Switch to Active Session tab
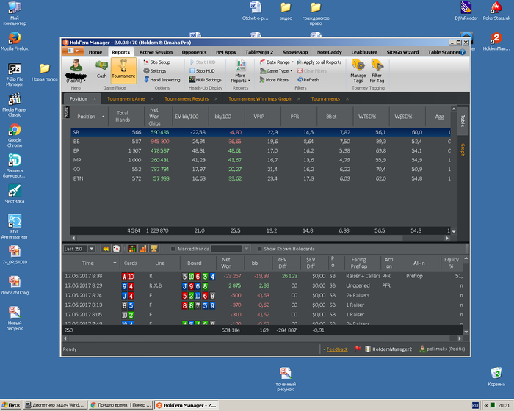The image size is (514, 411). pyautogui.click(x=156, y=52)
